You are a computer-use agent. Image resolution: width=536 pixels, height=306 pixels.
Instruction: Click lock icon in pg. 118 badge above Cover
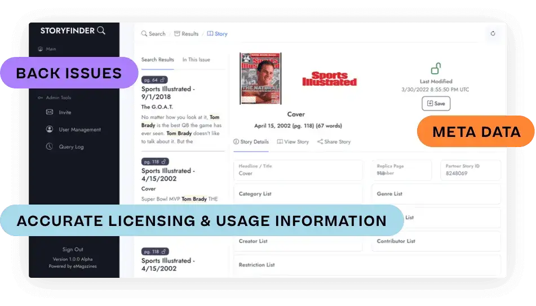pyautogui.click(x=164, y=161)
